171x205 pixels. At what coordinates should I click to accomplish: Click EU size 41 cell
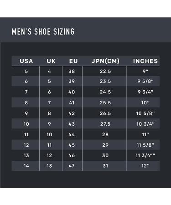(x=72, y=102)
